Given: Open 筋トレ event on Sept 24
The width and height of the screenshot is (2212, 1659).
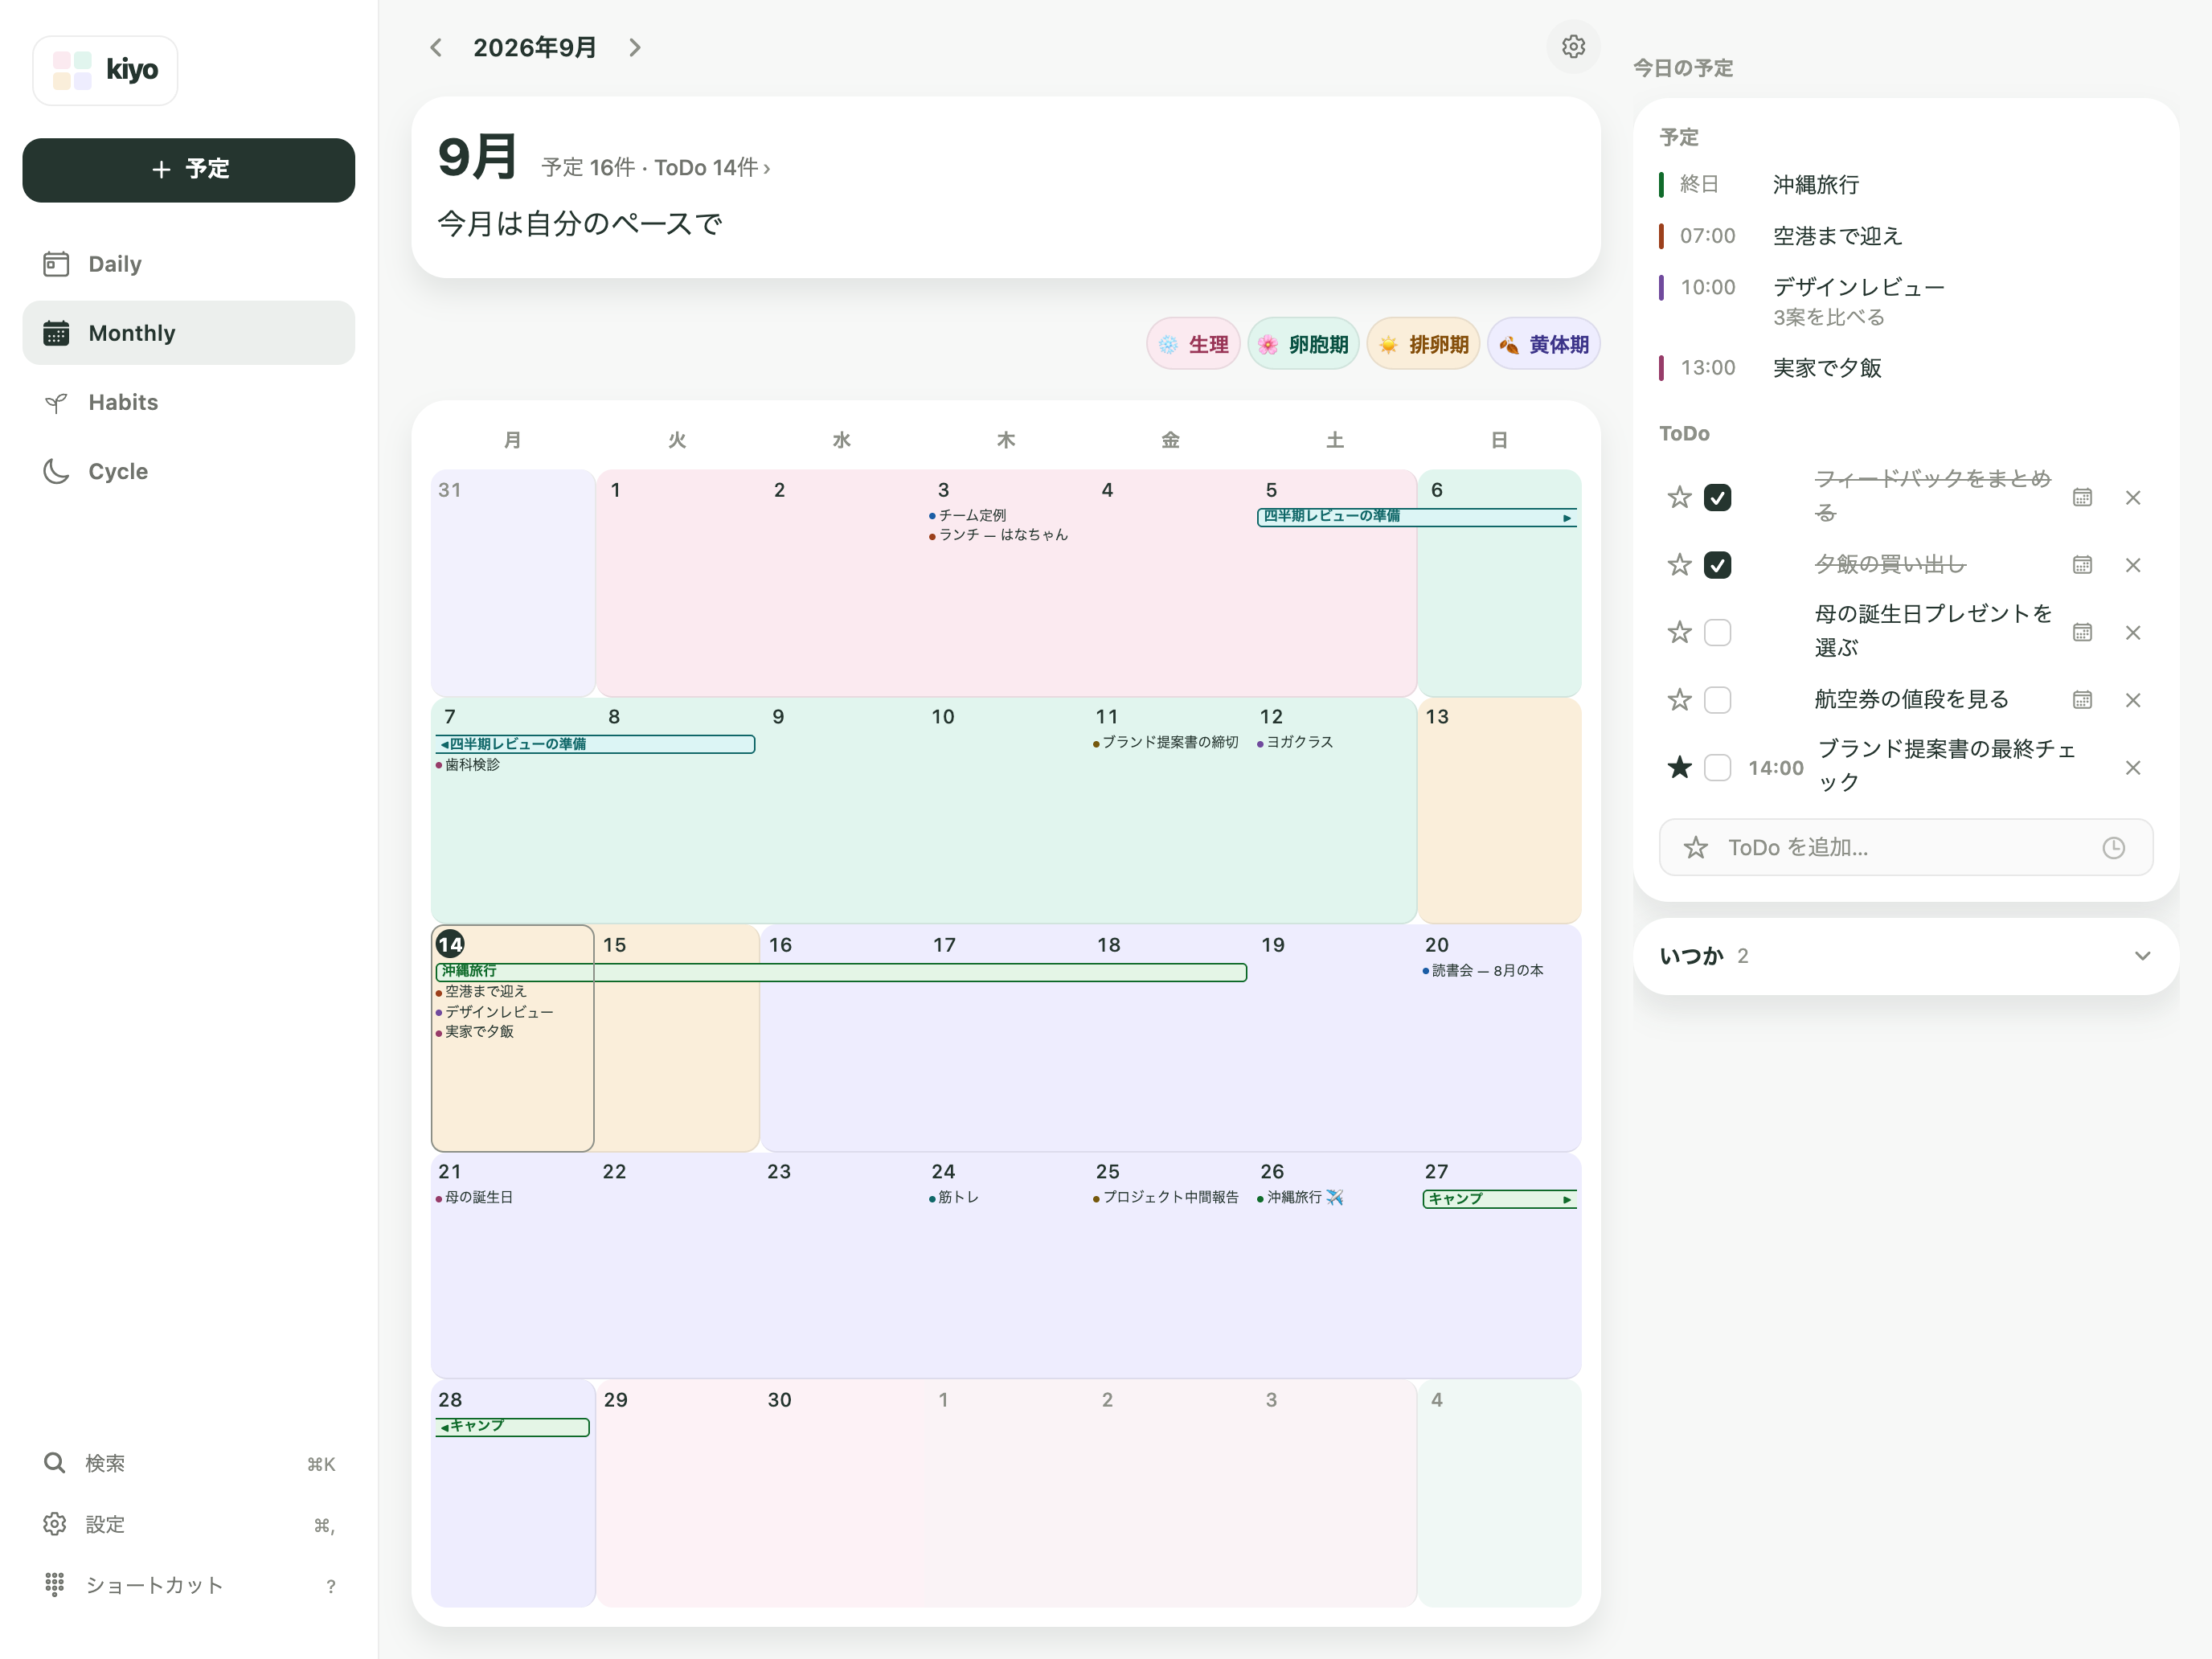Looking at the screenshot, I should 954,1197.
